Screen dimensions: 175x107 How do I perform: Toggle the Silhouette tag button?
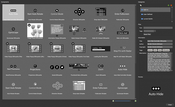tap(166, 50)
